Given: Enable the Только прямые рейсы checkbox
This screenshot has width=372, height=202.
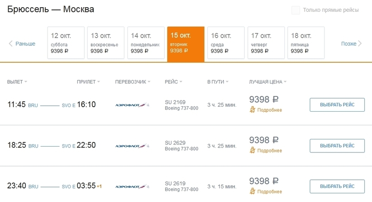Looking at the screenshot, I should point(296,10).
